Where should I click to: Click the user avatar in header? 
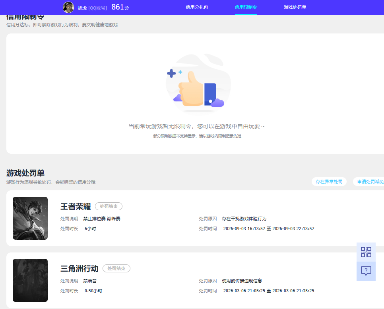(x=68, y=7)
